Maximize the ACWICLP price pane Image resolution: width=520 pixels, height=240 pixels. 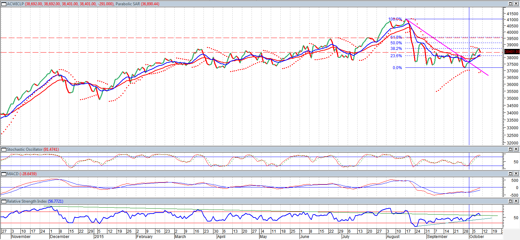(510, 4)
